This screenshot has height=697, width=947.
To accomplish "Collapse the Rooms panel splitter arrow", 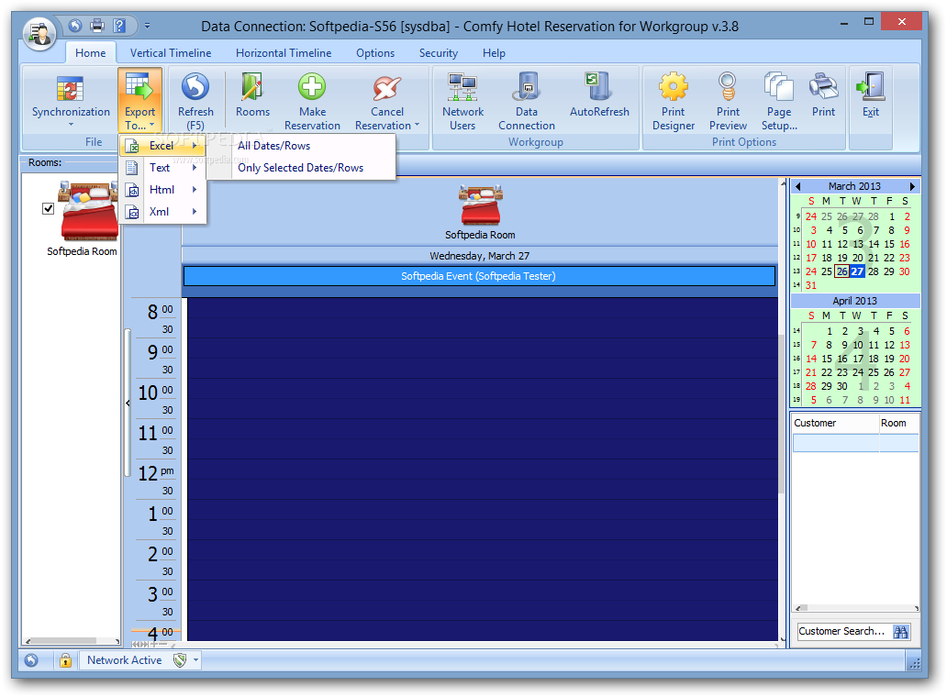I will [128, 403].
